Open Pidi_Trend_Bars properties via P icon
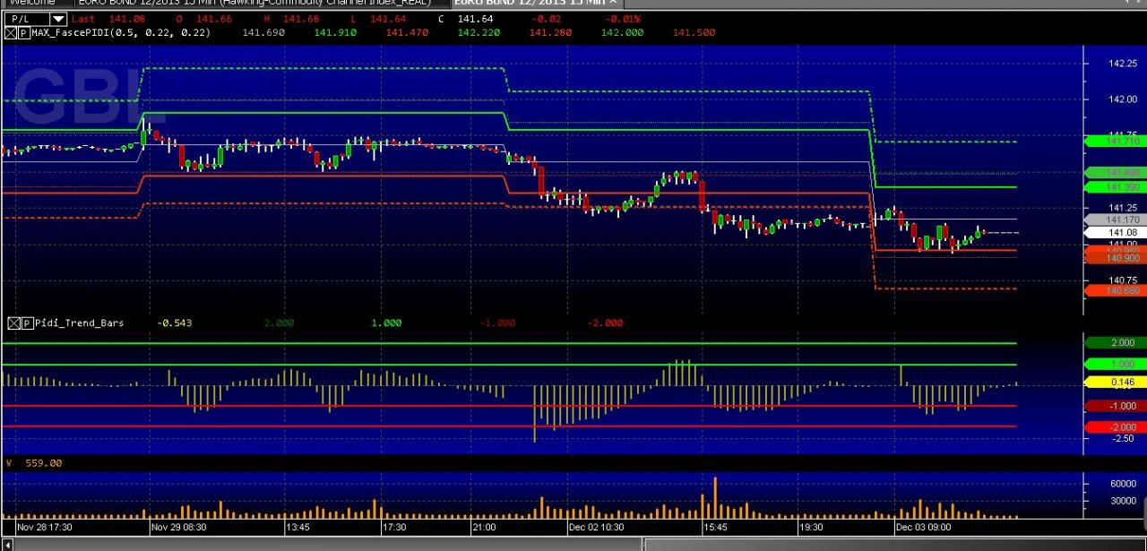This screenshot has width=1147, height=551. [x=27, y=323]
